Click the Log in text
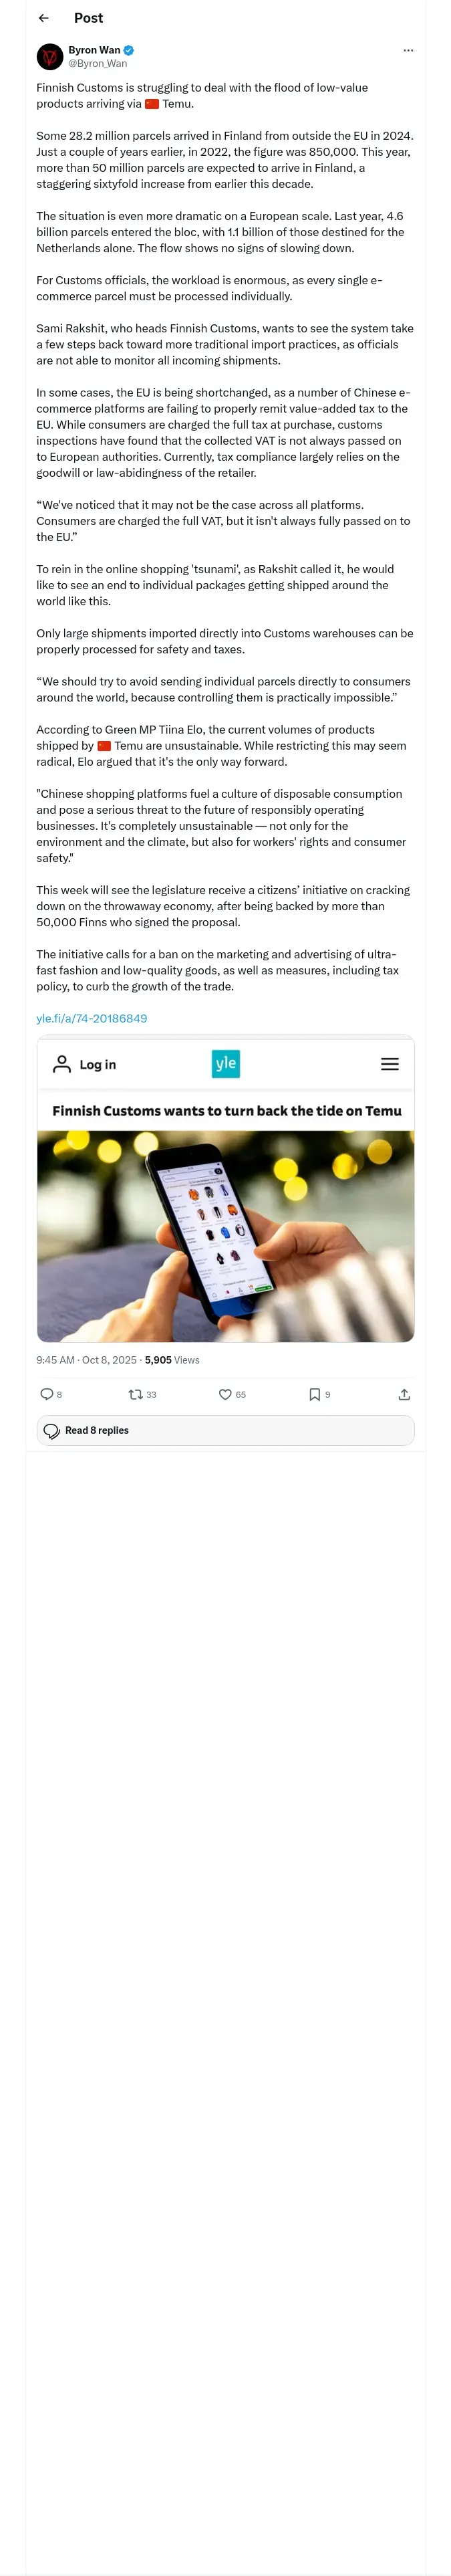The width and height of the screenshot is (451, 2576). (x=98, y=1065)
